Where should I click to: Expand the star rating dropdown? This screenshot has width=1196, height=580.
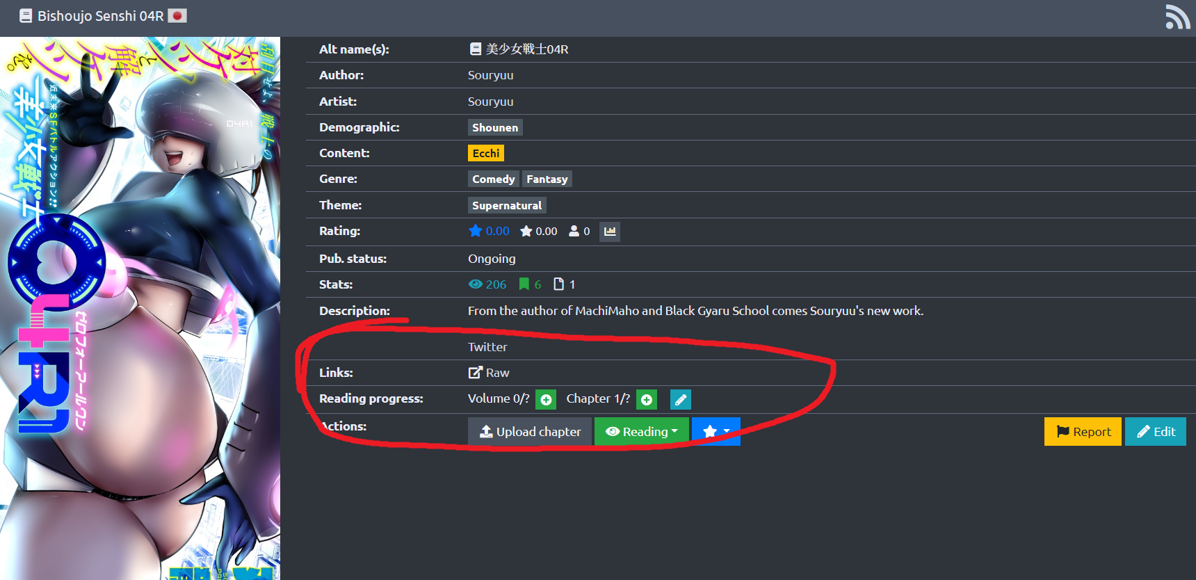point(716,431)
